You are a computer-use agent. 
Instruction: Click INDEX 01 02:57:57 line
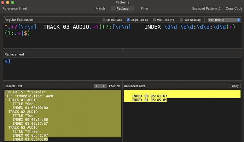[x=30, y=124]
